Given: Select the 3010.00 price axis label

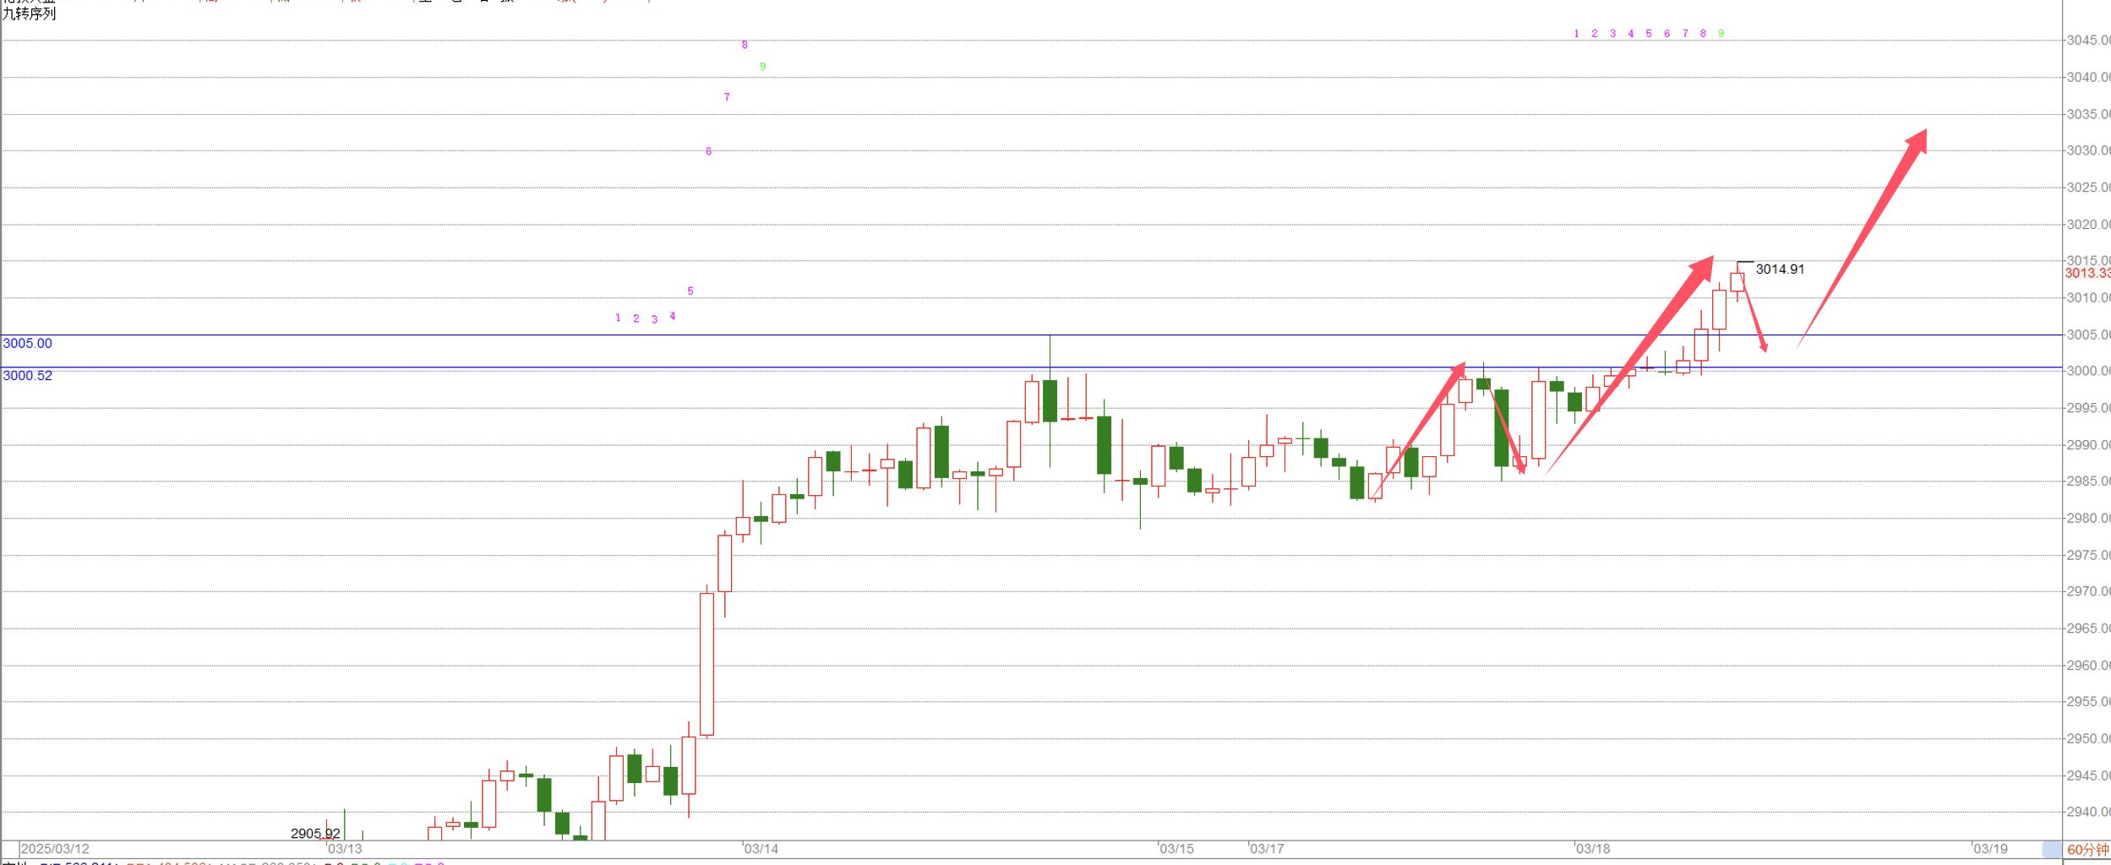Looking at the screenshot, I should pos(2088,298).
